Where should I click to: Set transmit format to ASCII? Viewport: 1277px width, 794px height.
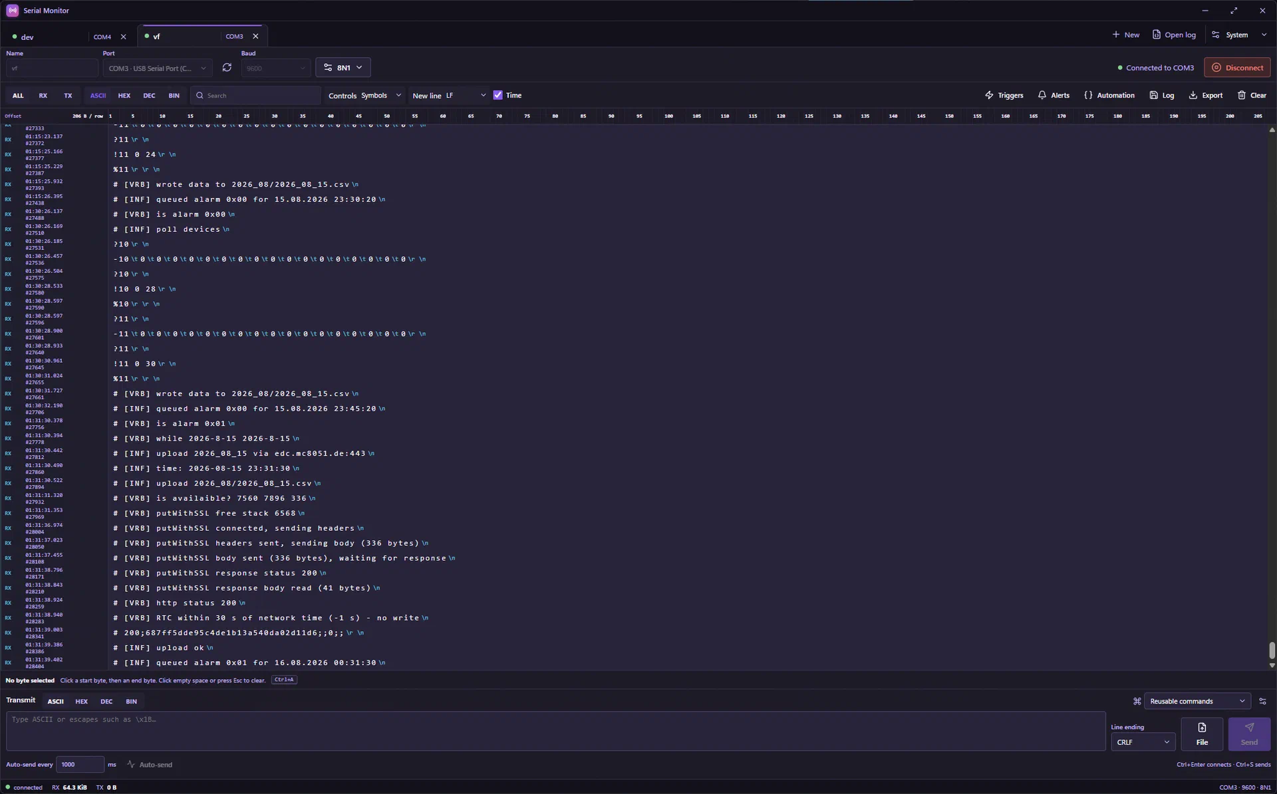pyautogui.click(x=55, y=701)
